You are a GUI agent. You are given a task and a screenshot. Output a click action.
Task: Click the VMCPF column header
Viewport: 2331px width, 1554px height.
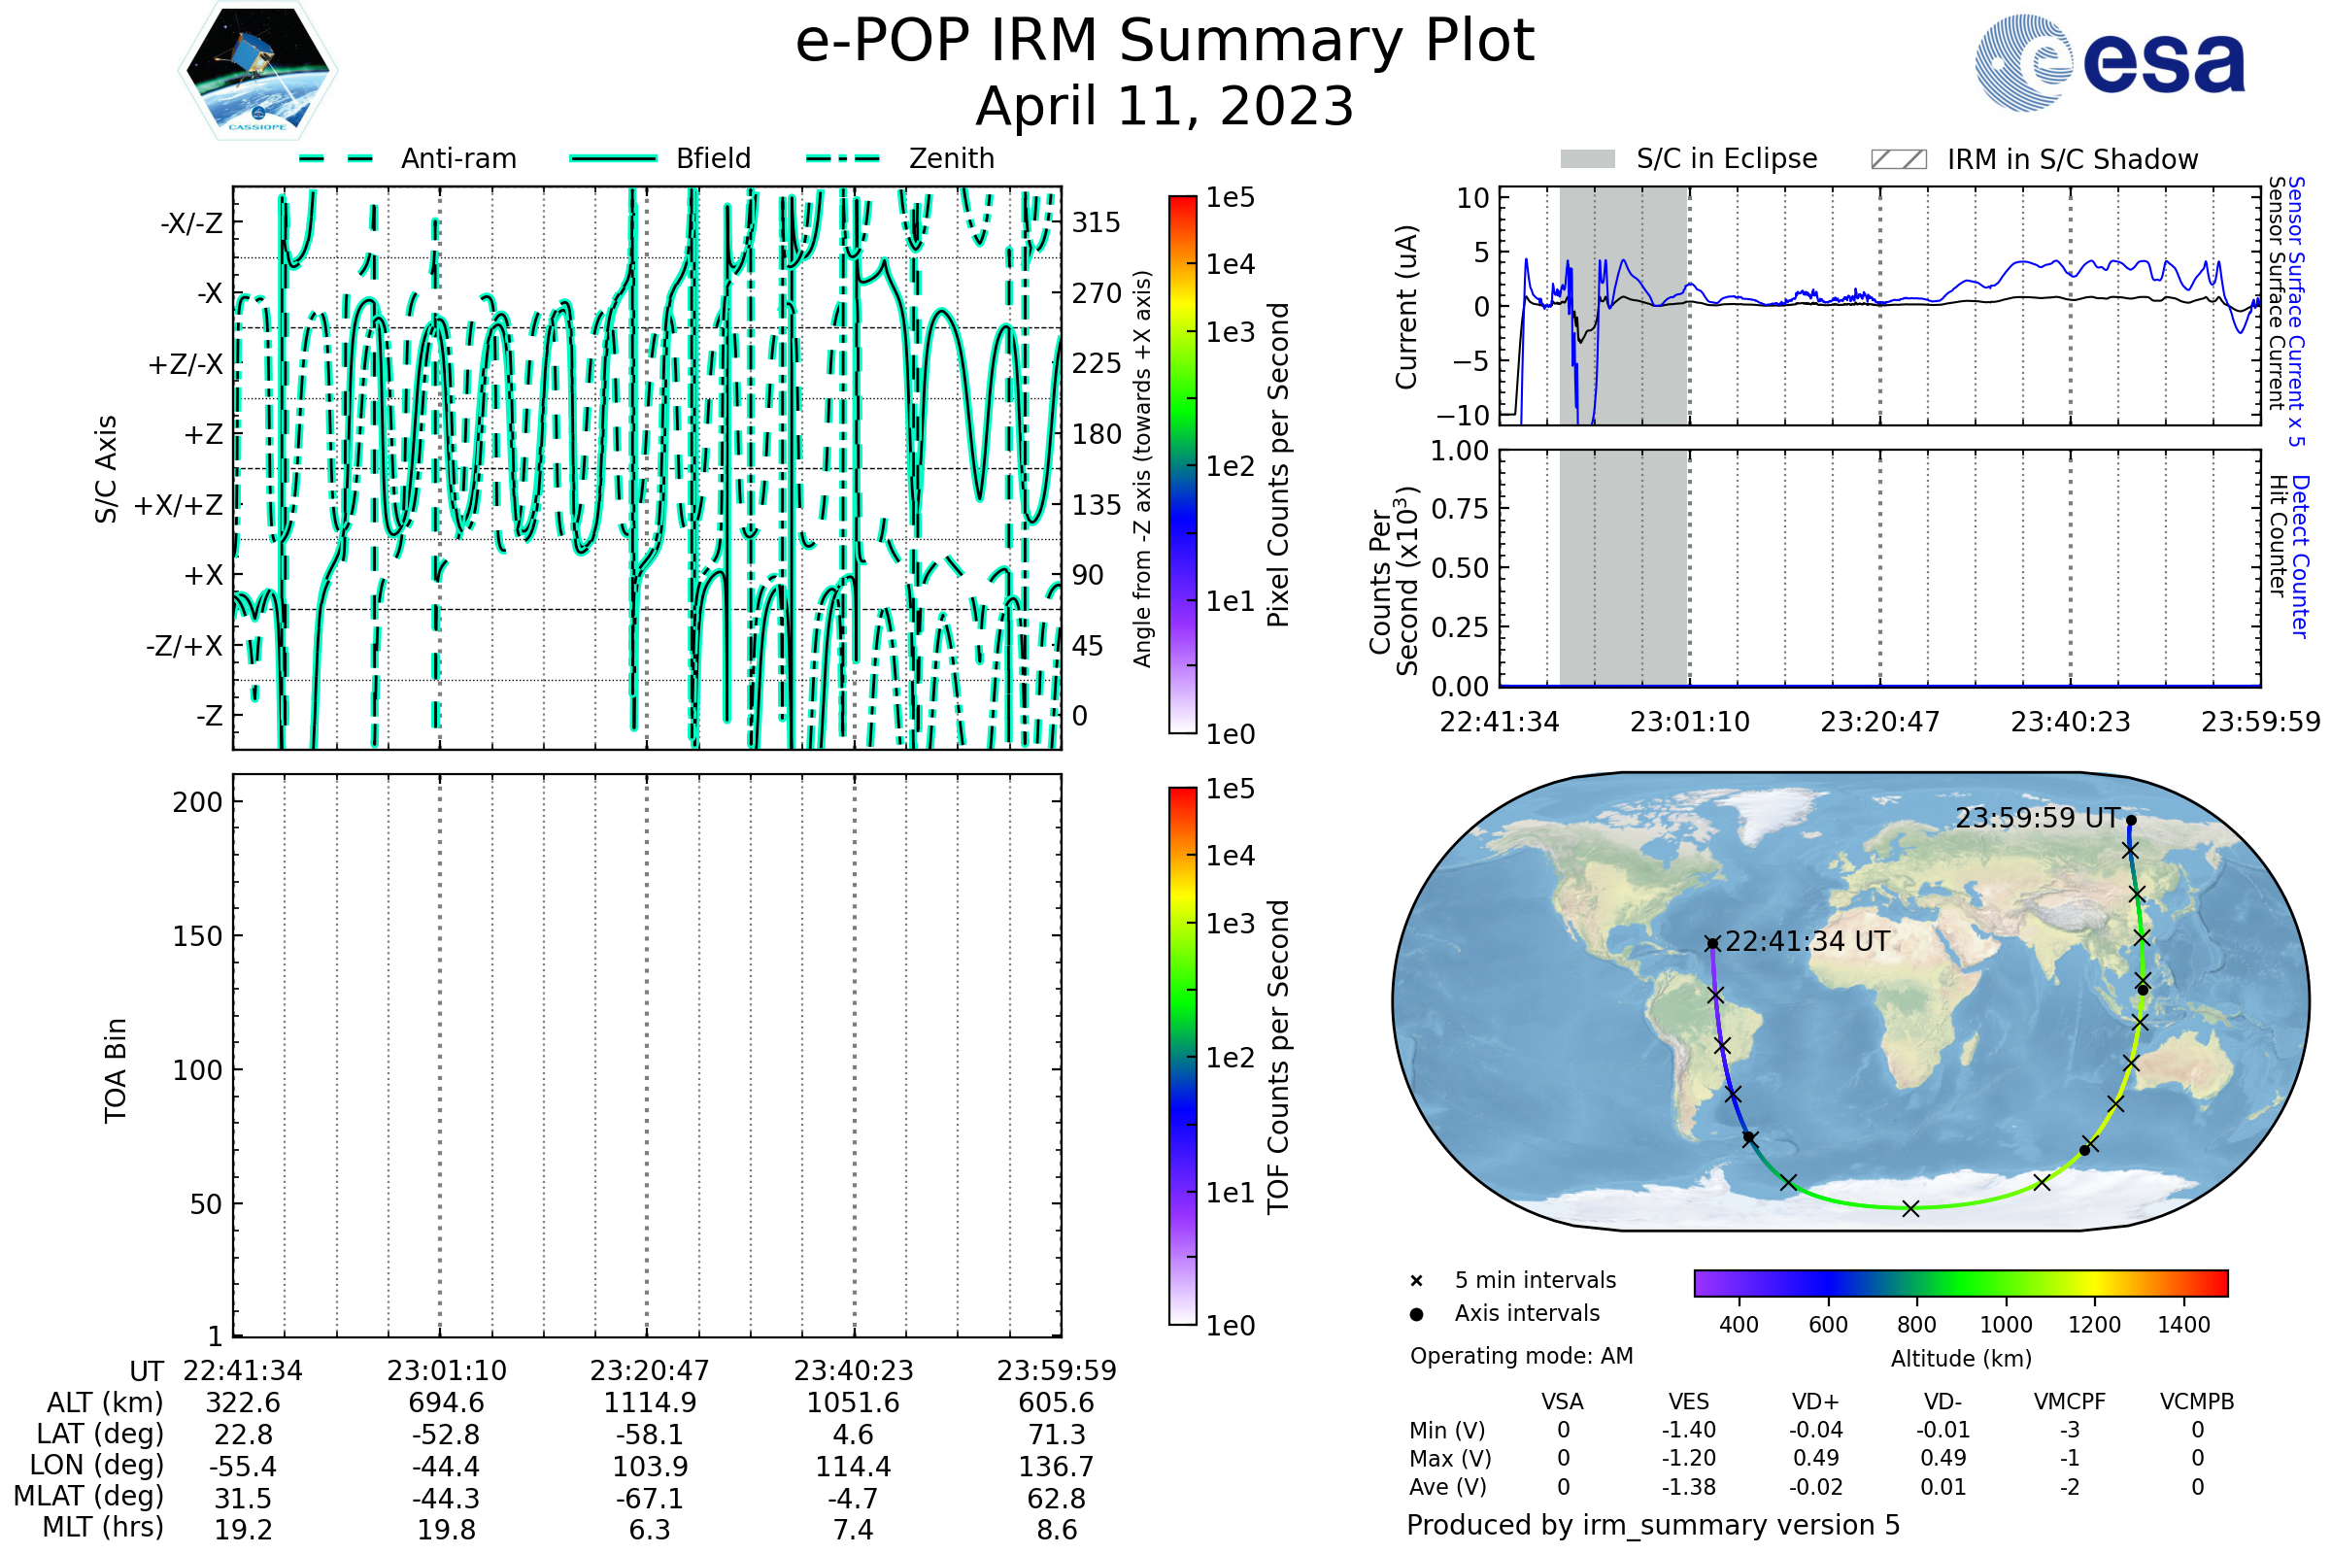point(2070,1402)
